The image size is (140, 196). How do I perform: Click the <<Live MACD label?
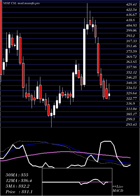pyautogui.click(x=118, y=188)
